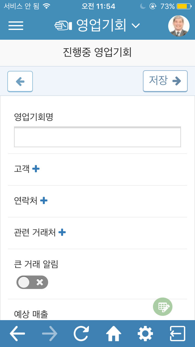Viewport: 195px width, 347px height.
Task: Tap the user profile photo
Action: point(179,26)
